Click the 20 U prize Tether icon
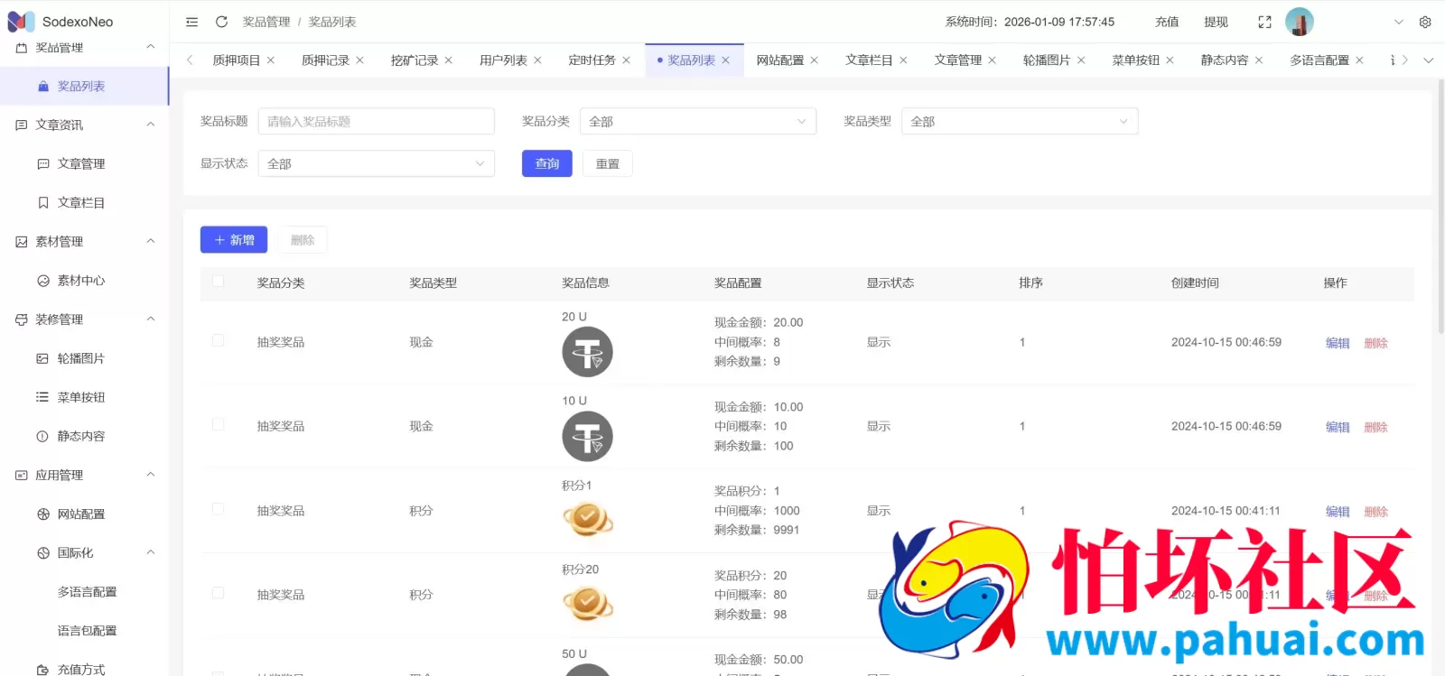The image size is (1445, 676). point(587,352)
